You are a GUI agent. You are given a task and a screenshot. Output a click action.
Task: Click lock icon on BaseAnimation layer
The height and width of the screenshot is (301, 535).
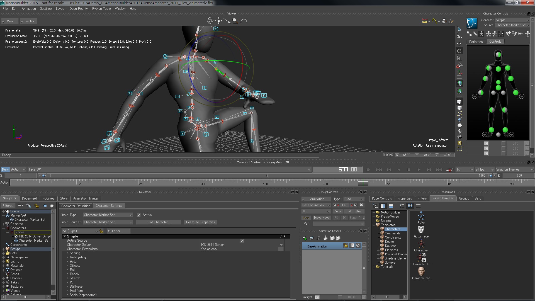(x=346, y=246)
